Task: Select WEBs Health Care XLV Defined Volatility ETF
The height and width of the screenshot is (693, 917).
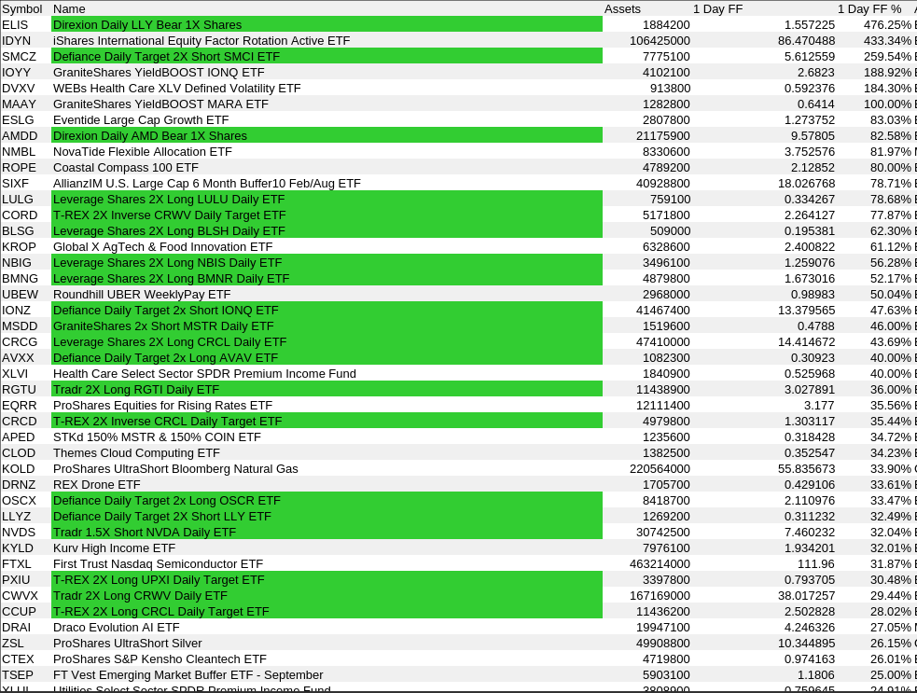Action: tap(176, 88)
